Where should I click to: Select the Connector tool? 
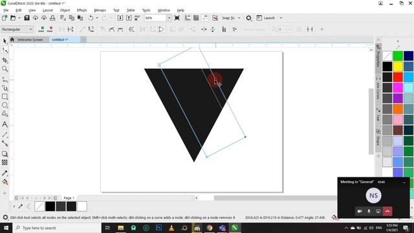click(5, 143)
